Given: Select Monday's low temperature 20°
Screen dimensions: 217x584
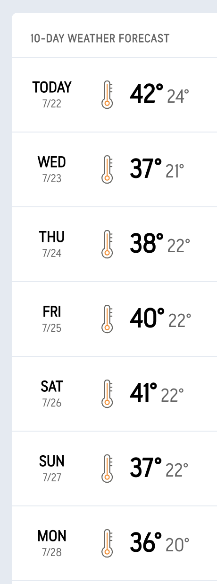Looking at the screenshot, I should click(x=178, y=545).
